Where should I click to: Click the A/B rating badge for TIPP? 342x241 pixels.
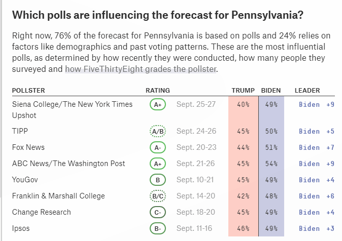pyautogui.click(x=158, y=131)
